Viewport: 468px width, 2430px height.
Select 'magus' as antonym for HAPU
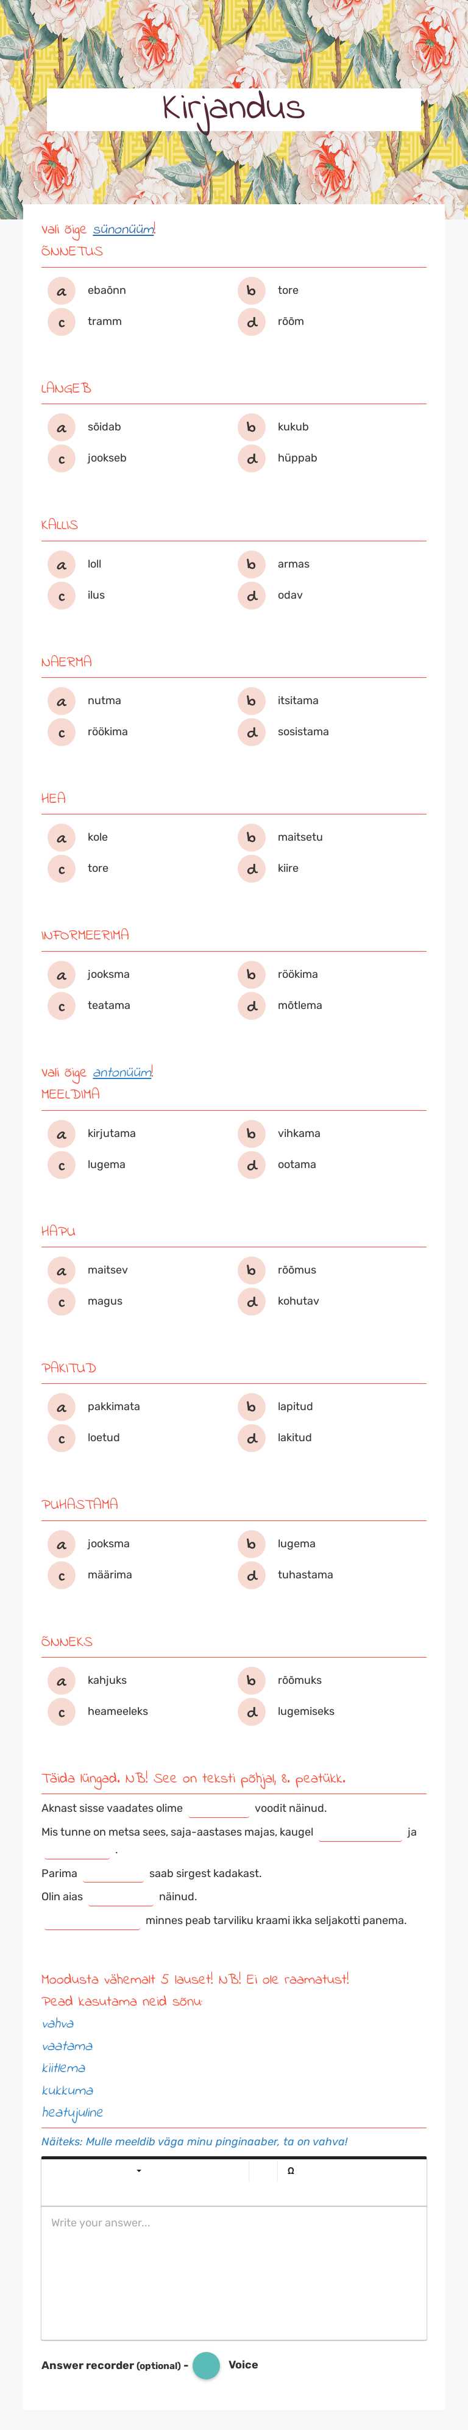click(x=62, y=1301)
